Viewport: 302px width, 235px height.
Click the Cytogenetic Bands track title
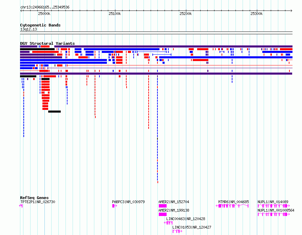point(40,25)
